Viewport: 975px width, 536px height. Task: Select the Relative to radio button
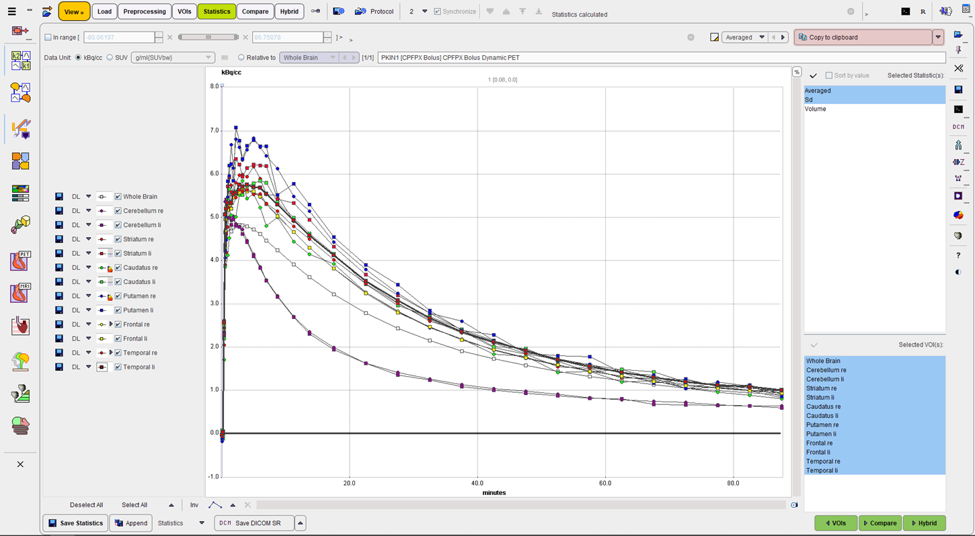[x=241, y=58]
